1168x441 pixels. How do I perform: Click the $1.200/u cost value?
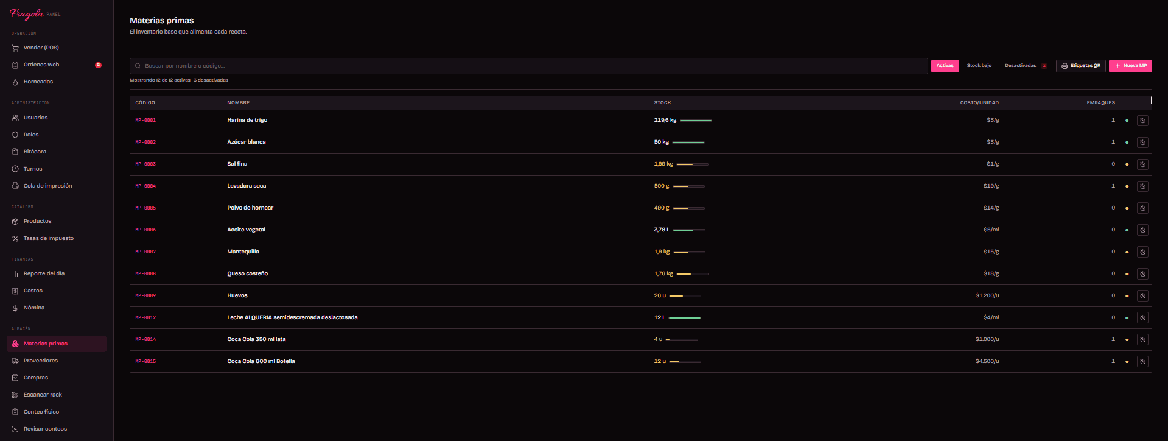point(987,295)
